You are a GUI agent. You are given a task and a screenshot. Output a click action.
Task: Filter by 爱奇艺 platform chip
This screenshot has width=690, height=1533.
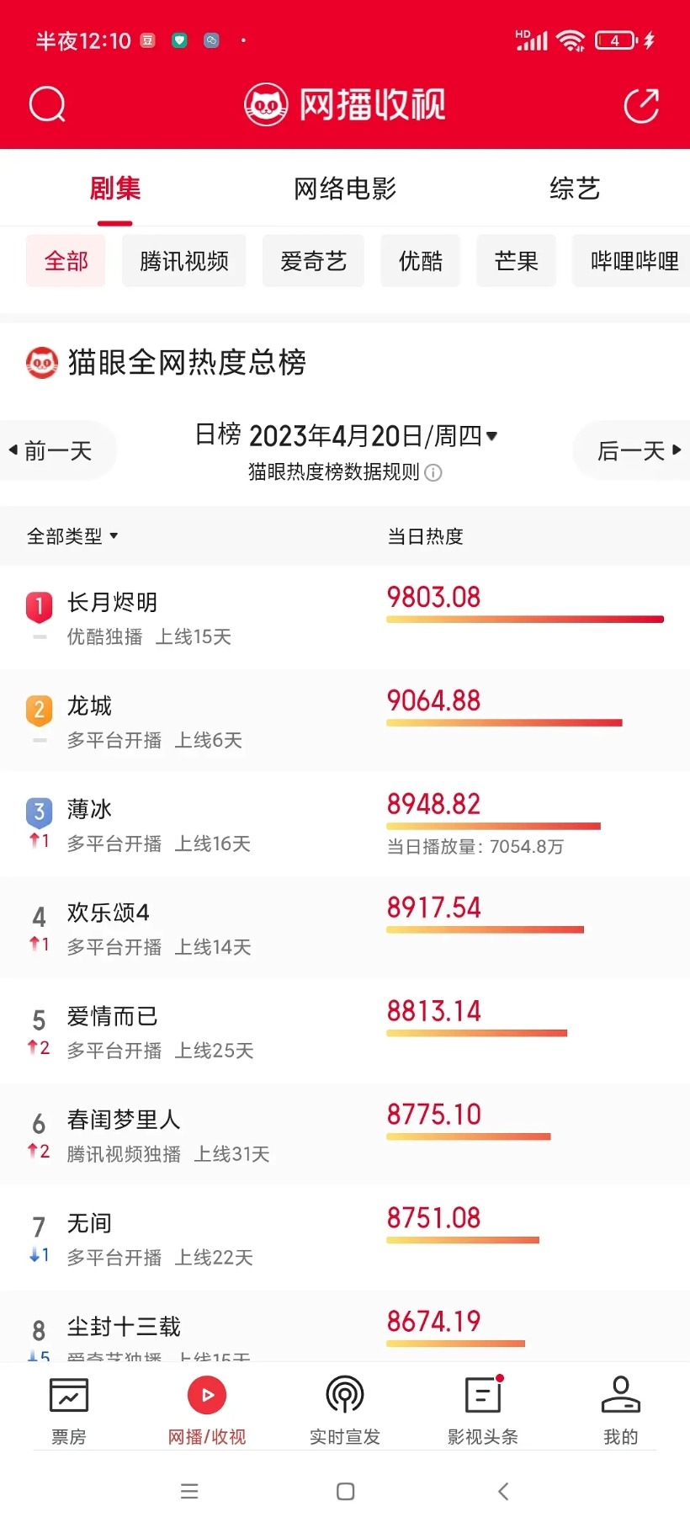point(313,262)
